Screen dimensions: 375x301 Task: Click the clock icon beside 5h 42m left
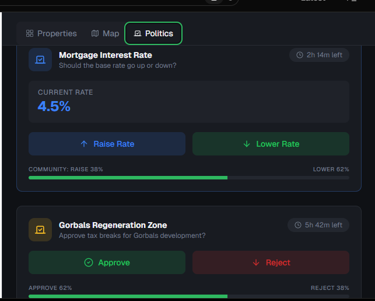(x=298, y=225)
